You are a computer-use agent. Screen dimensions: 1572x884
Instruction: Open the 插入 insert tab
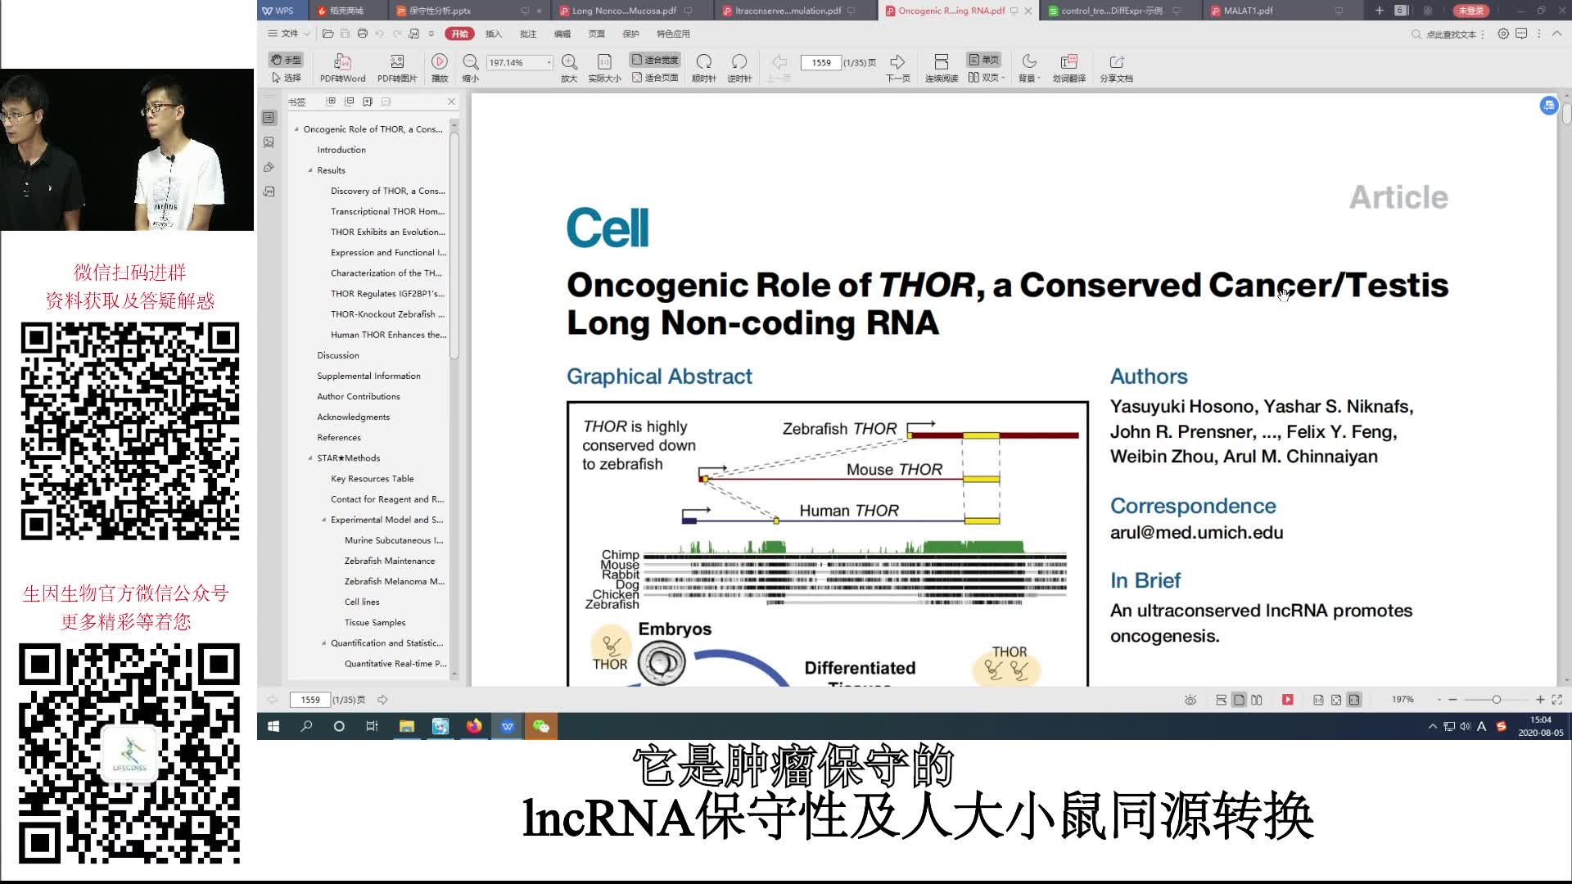[494, 34]
